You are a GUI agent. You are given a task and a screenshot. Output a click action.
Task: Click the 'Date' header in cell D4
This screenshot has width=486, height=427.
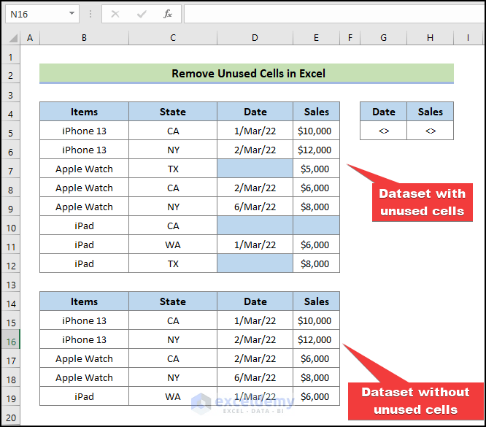(x=255, y=112)
